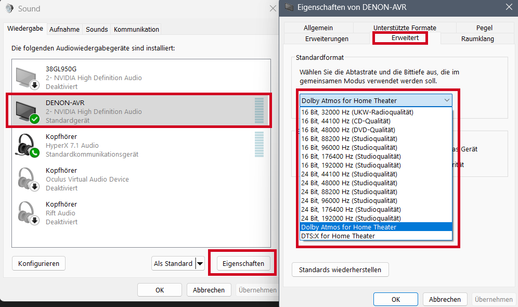Click the DENON-AVR volume level meter
The image size is (518, 307).
coord(260,110)
